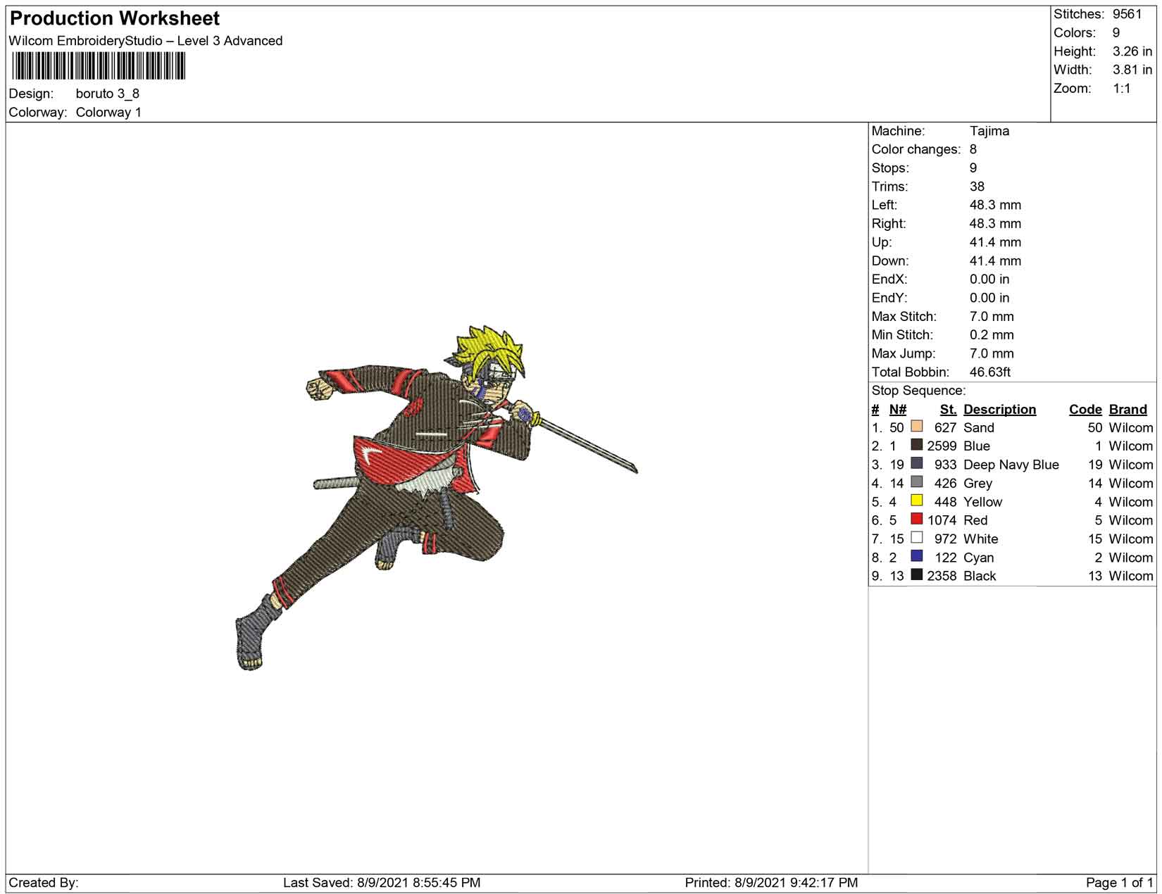The image size is (1162, 894).
Task: Click the Trims value "38"
Action: [x=977, y=187]
